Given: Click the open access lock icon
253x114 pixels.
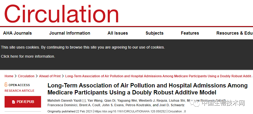Looking at the screenshot, I should [6, 85].
